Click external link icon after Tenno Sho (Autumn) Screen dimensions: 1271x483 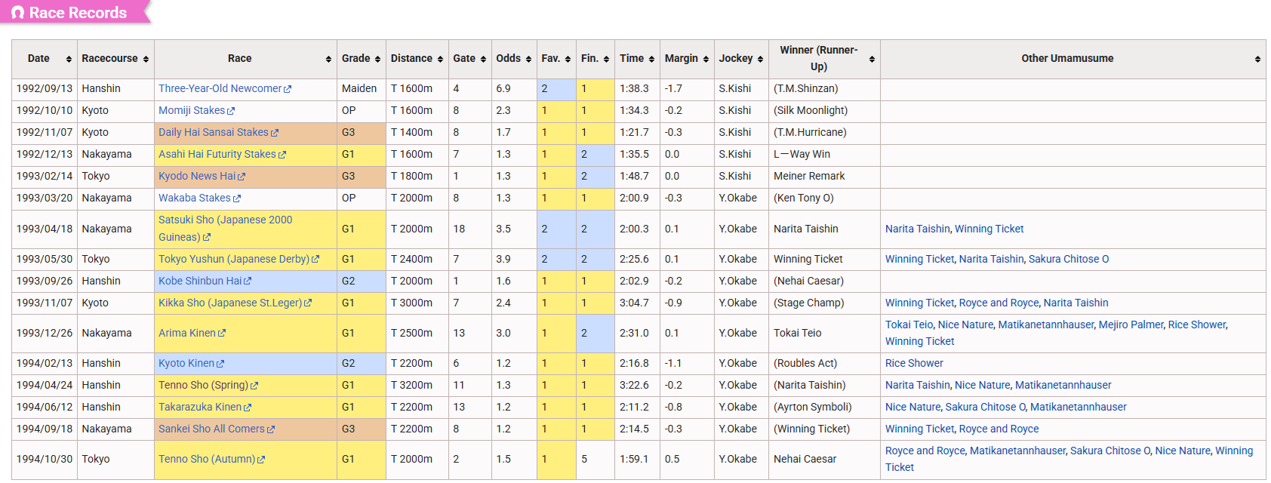tap(261, 460)
